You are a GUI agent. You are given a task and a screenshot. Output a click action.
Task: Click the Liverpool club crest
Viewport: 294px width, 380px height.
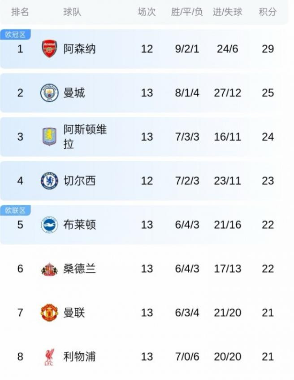click(x=49, y=357)
